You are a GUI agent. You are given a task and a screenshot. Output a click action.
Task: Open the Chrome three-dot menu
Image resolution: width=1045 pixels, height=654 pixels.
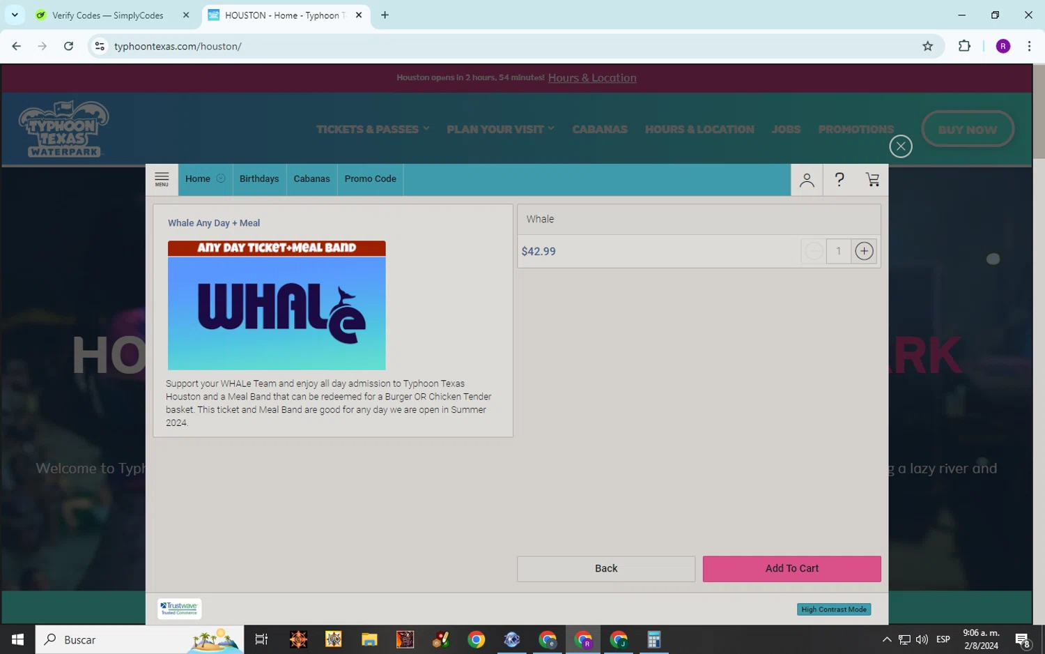click(1029, 47)
